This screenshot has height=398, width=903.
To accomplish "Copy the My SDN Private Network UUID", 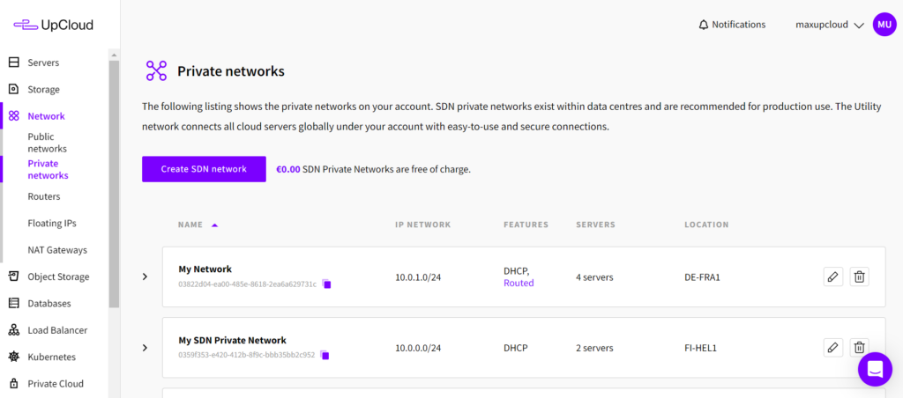I will click(x=325, y=356).
